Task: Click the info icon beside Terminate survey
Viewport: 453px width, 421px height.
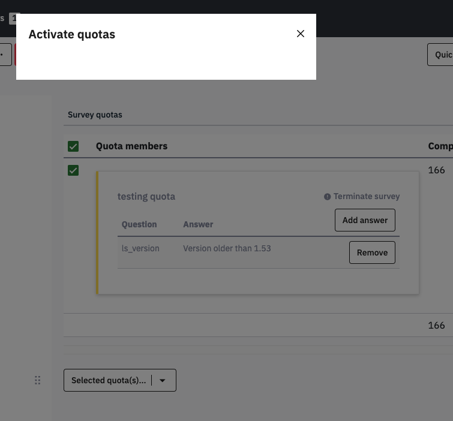Action: pos(327,197)
